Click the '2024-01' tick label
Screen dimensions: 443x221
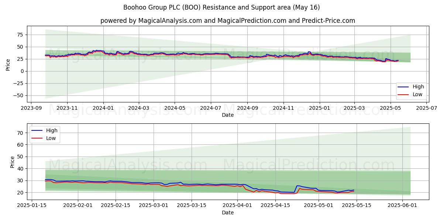103,108
